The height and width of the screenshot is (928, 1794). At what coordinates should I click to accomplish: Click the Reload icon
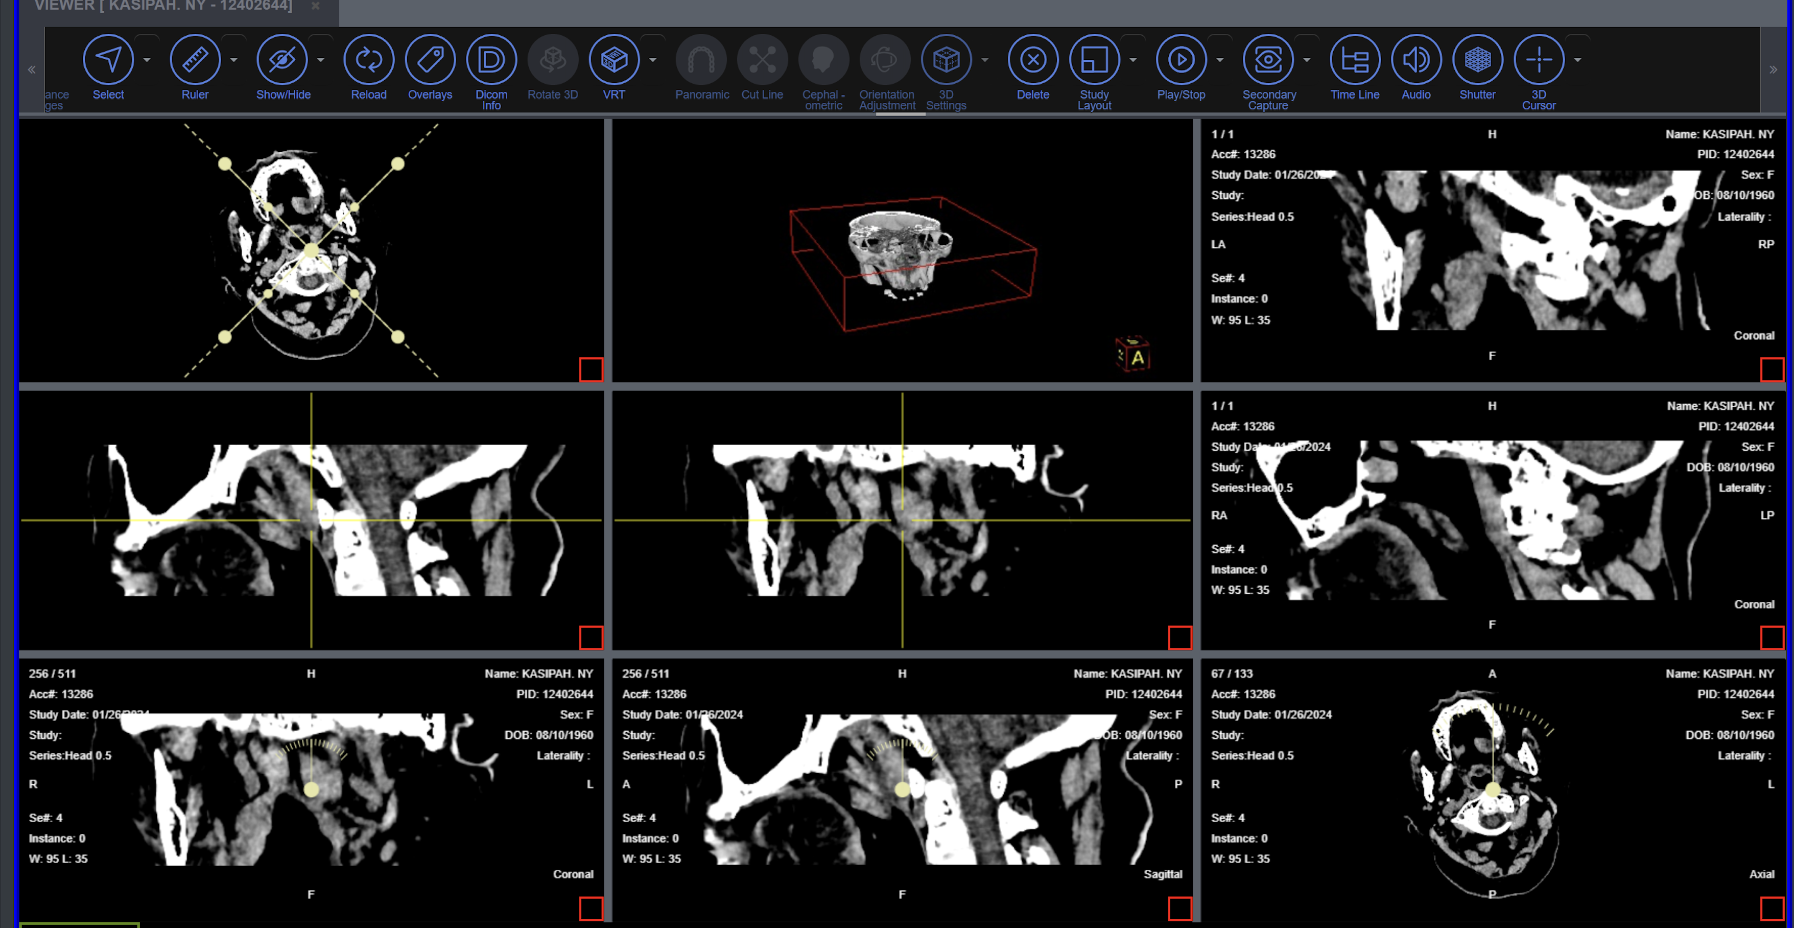pos(368,59)
